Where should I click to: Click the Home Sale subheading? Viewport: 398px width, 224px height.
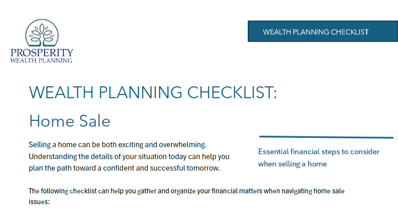pyautogui.click(x=70, y=121)
